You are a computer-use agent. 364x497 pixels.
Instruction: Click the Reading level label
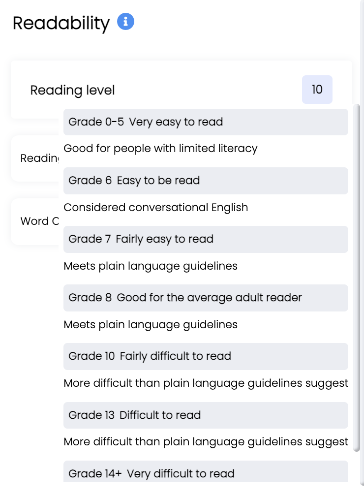click(72, 91)
